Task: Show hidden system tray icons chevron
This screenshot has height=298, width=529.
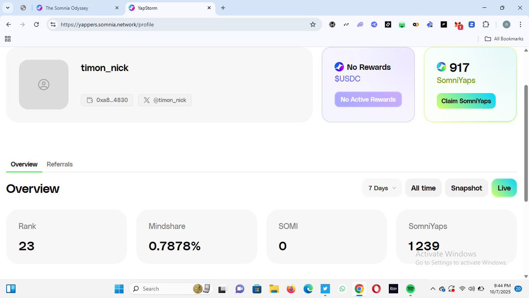Action: pyautogui.click(x=433, y=289)
